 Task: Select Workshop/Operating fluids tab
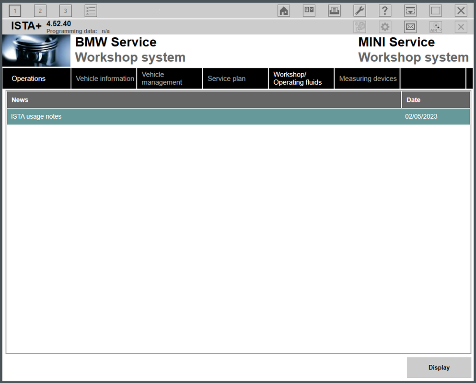pos(301,79)
